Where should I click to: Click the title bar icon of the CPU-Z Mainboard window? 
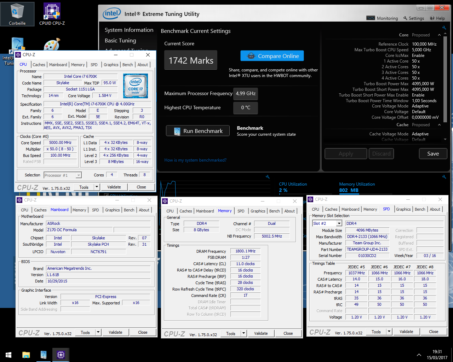[20, 200]
